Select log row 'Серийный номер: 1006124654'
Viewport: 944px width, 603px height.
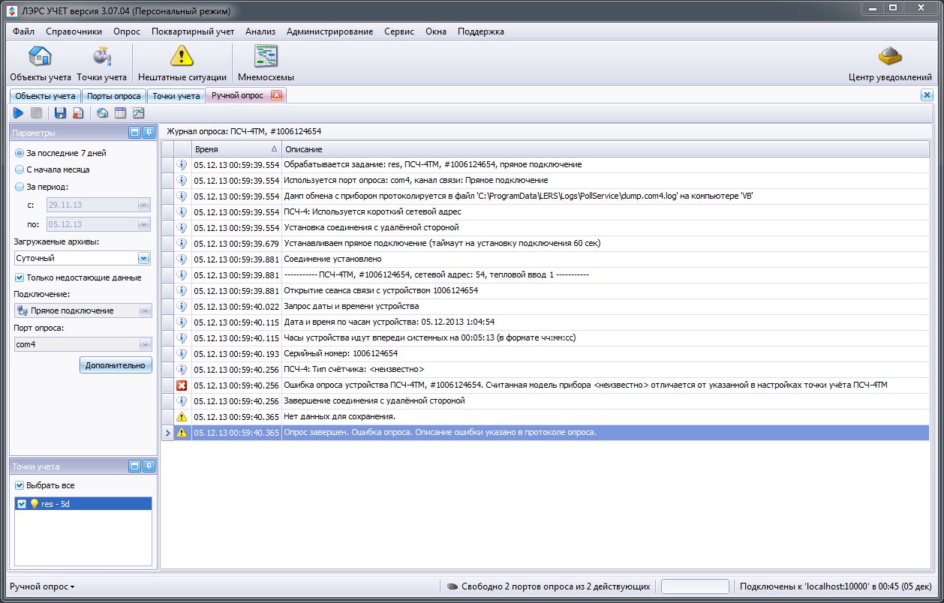click(x=546, y=354)
